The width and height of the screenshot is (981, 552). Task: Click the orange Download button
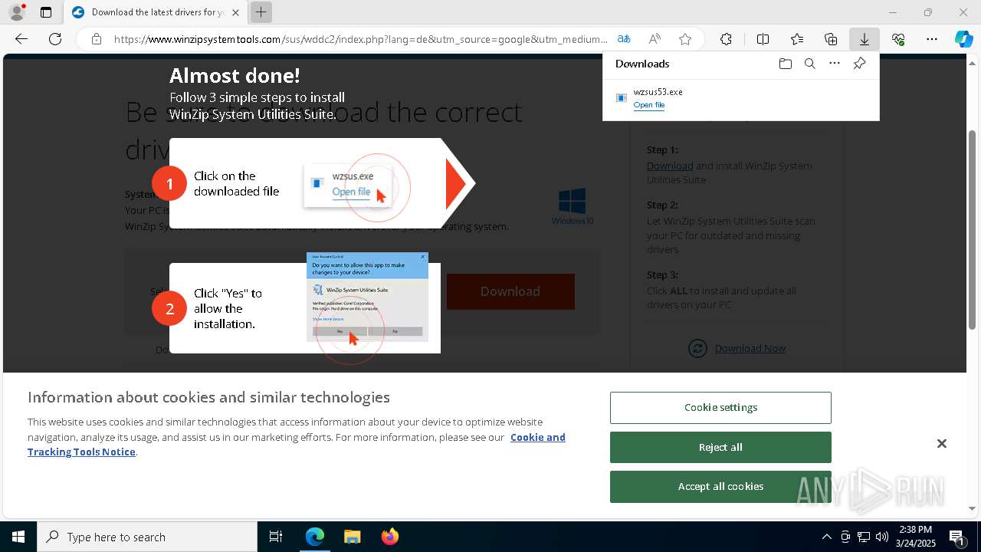510,291
